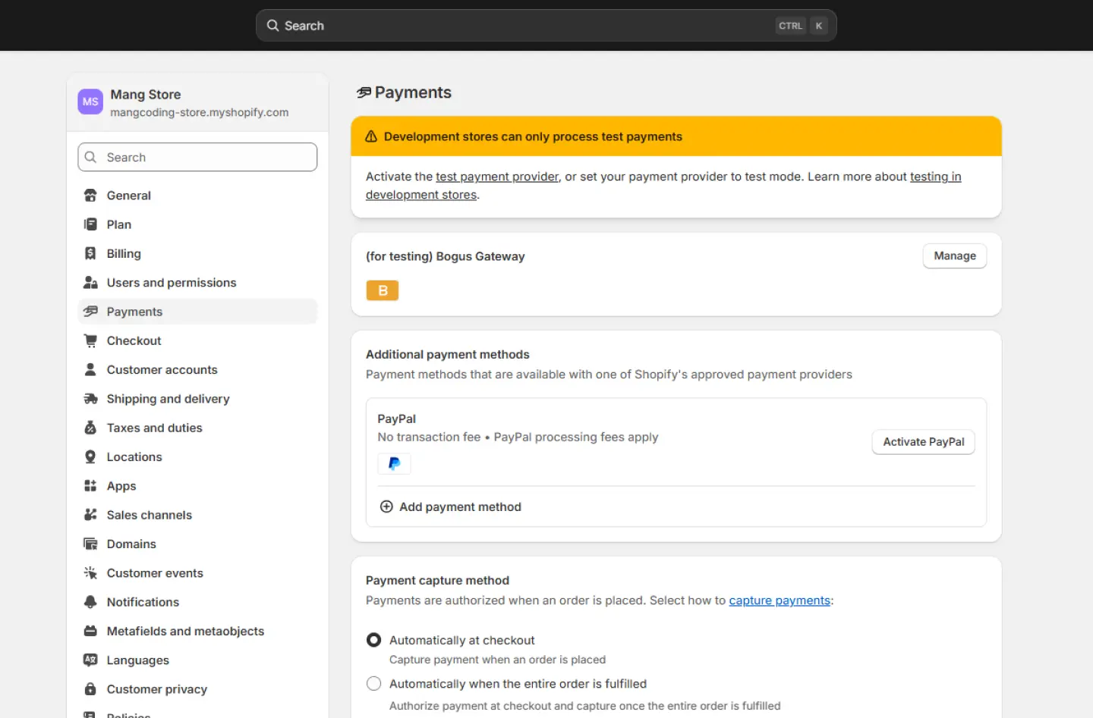The width and height of the screenshot is (1093, 718).
Task: Follow the capture payments link
Action: pyautogui.click(x=779, y=600)
